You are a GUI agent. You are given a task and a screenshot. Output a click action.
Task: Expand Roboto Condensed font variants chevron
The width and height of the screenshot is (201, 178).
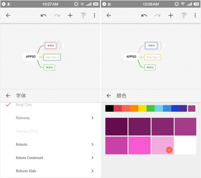(92, 158)
